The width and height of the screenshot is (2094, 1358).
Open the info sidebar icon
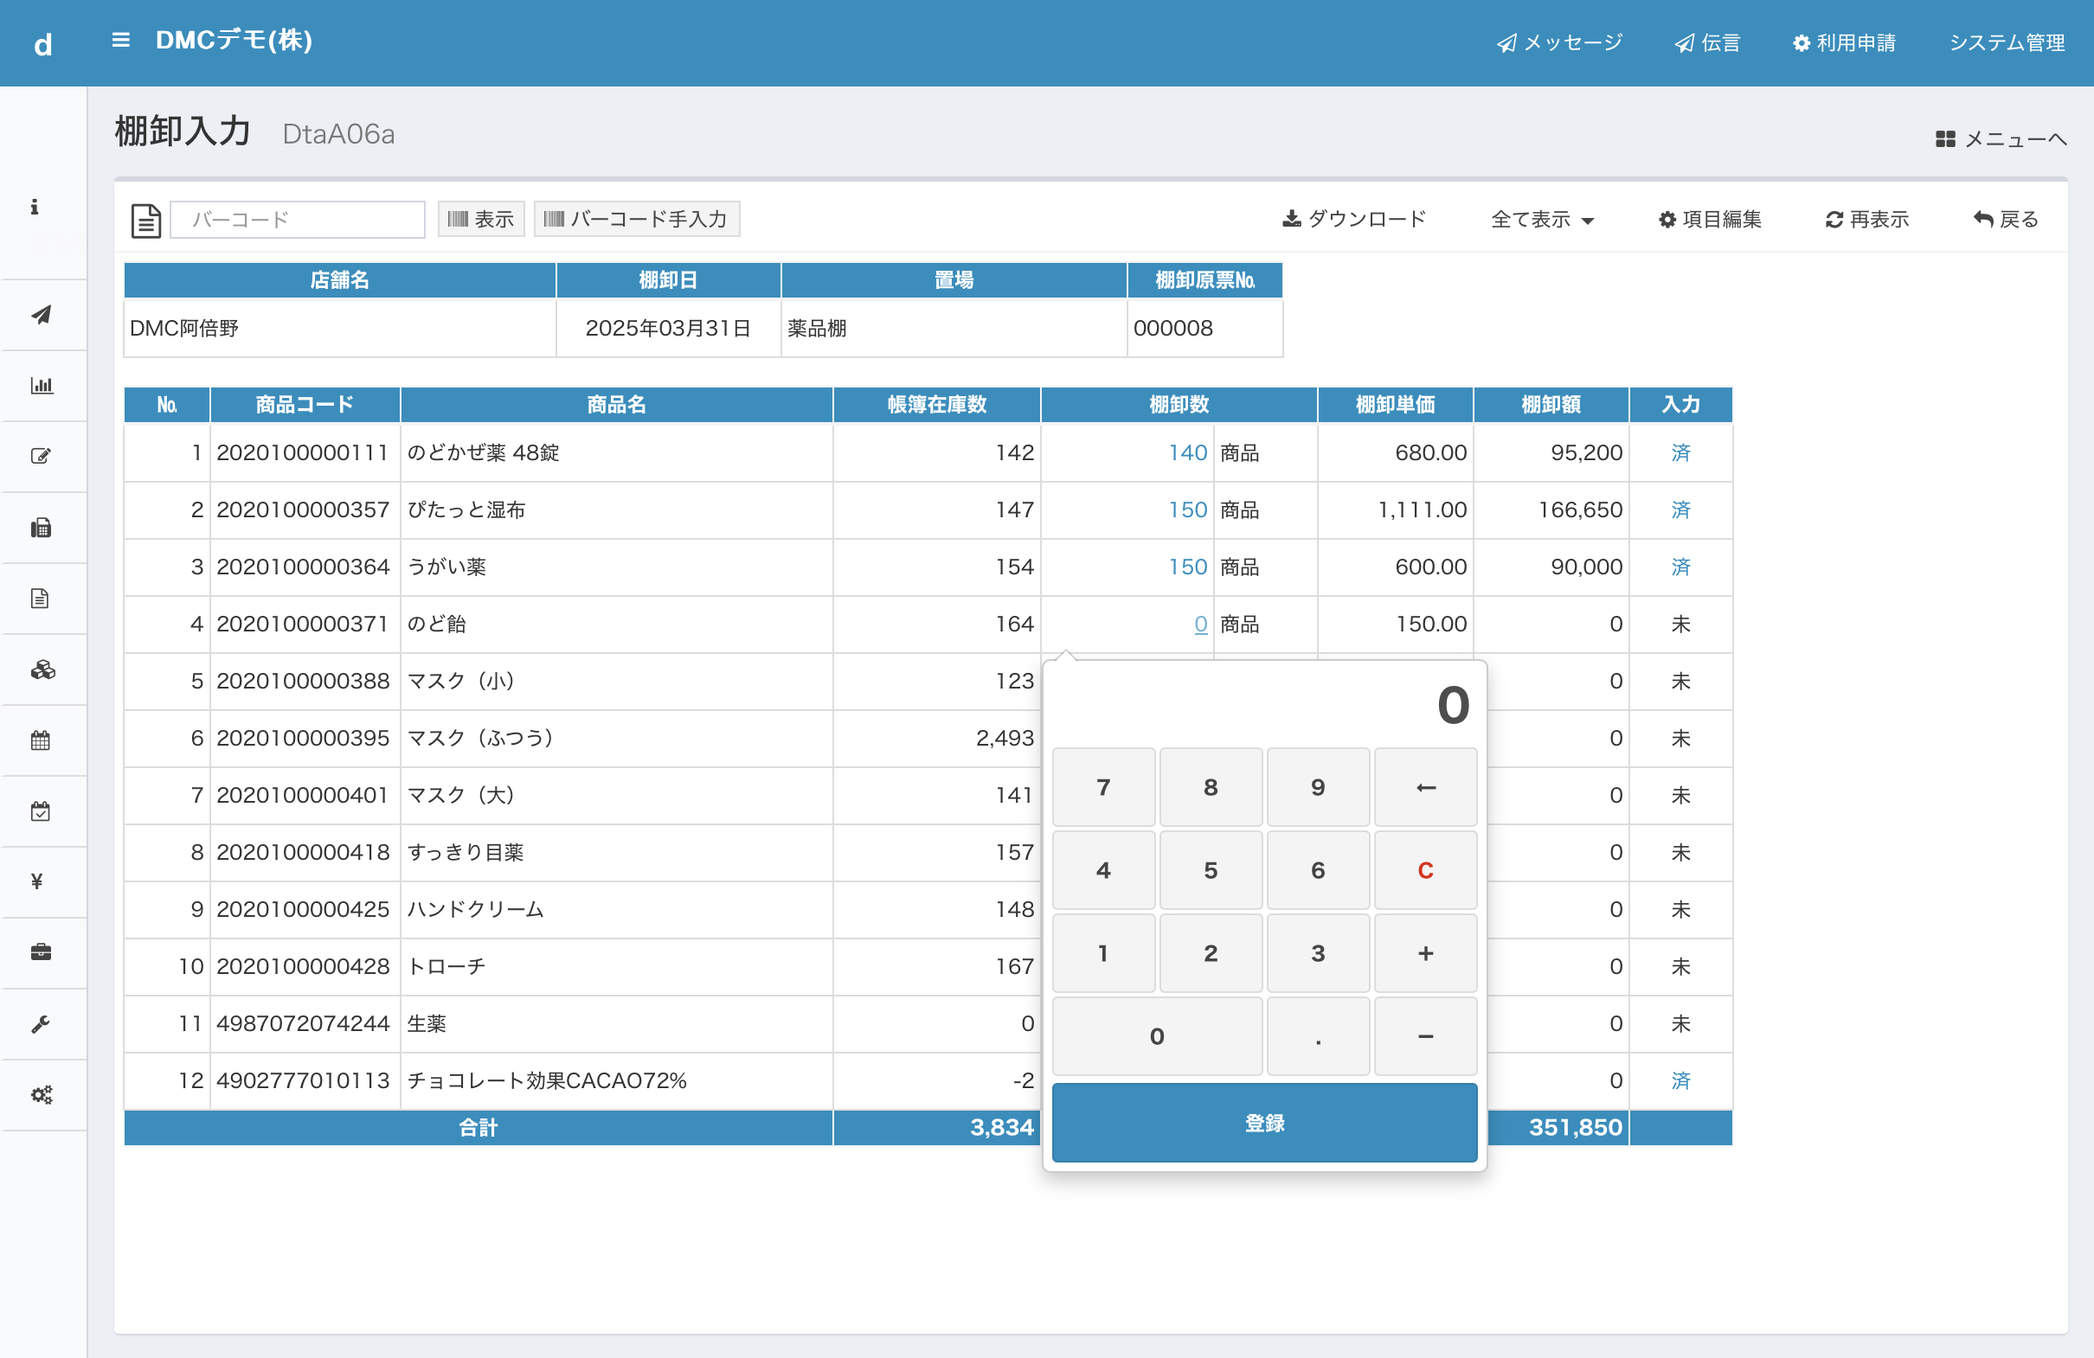[x=35, y=207]
